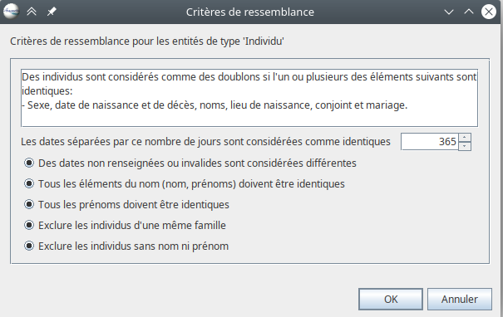The width and height of the screenshot is (503, 317).
Task: Click inside the duplicates description text area
Action: 249,98
